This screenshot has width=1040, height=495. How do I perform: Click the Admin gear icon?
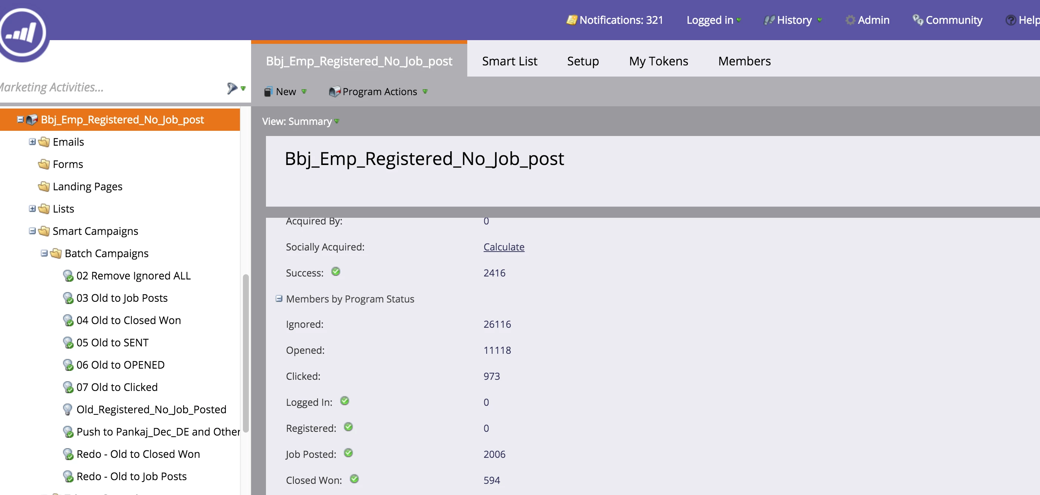(x=850, y=20)
